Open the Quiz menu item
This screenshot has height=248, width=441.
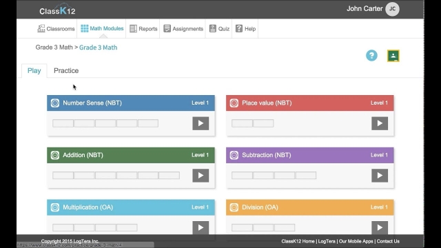pyautogui.click(x=219, y=29)
